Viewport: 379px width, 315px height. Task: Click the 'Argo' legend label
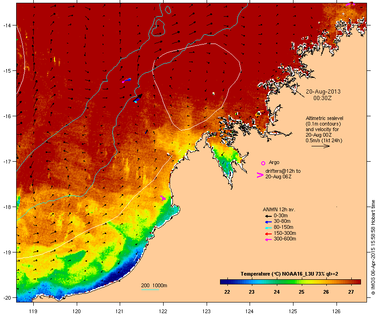pyautogui.click(x=274, y=162)
